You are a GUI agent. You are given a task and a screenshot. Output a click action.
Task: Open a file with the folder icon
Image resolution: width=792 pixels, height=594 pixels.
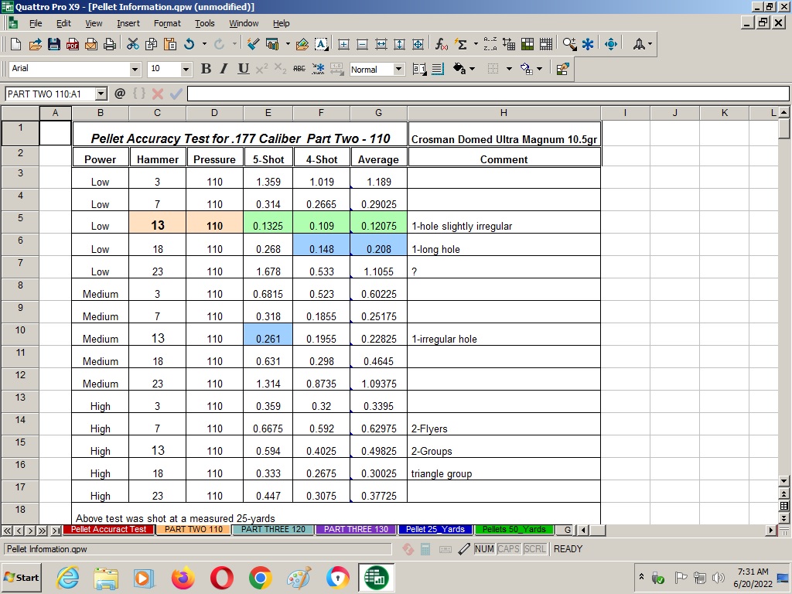pos(35,44)
